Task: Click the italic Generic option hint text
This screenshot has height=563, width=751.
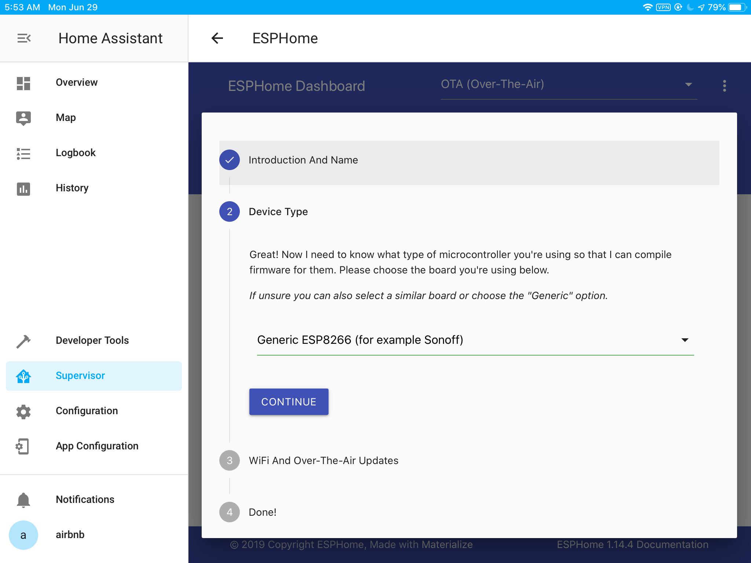Action: 428,296
